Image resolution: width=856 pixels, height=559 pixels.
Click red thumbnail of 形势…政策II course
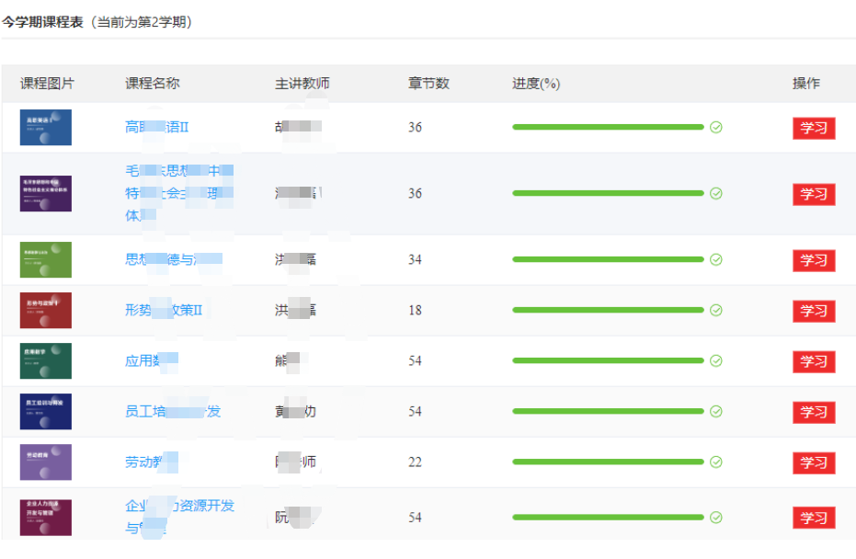tap(46, 310)
